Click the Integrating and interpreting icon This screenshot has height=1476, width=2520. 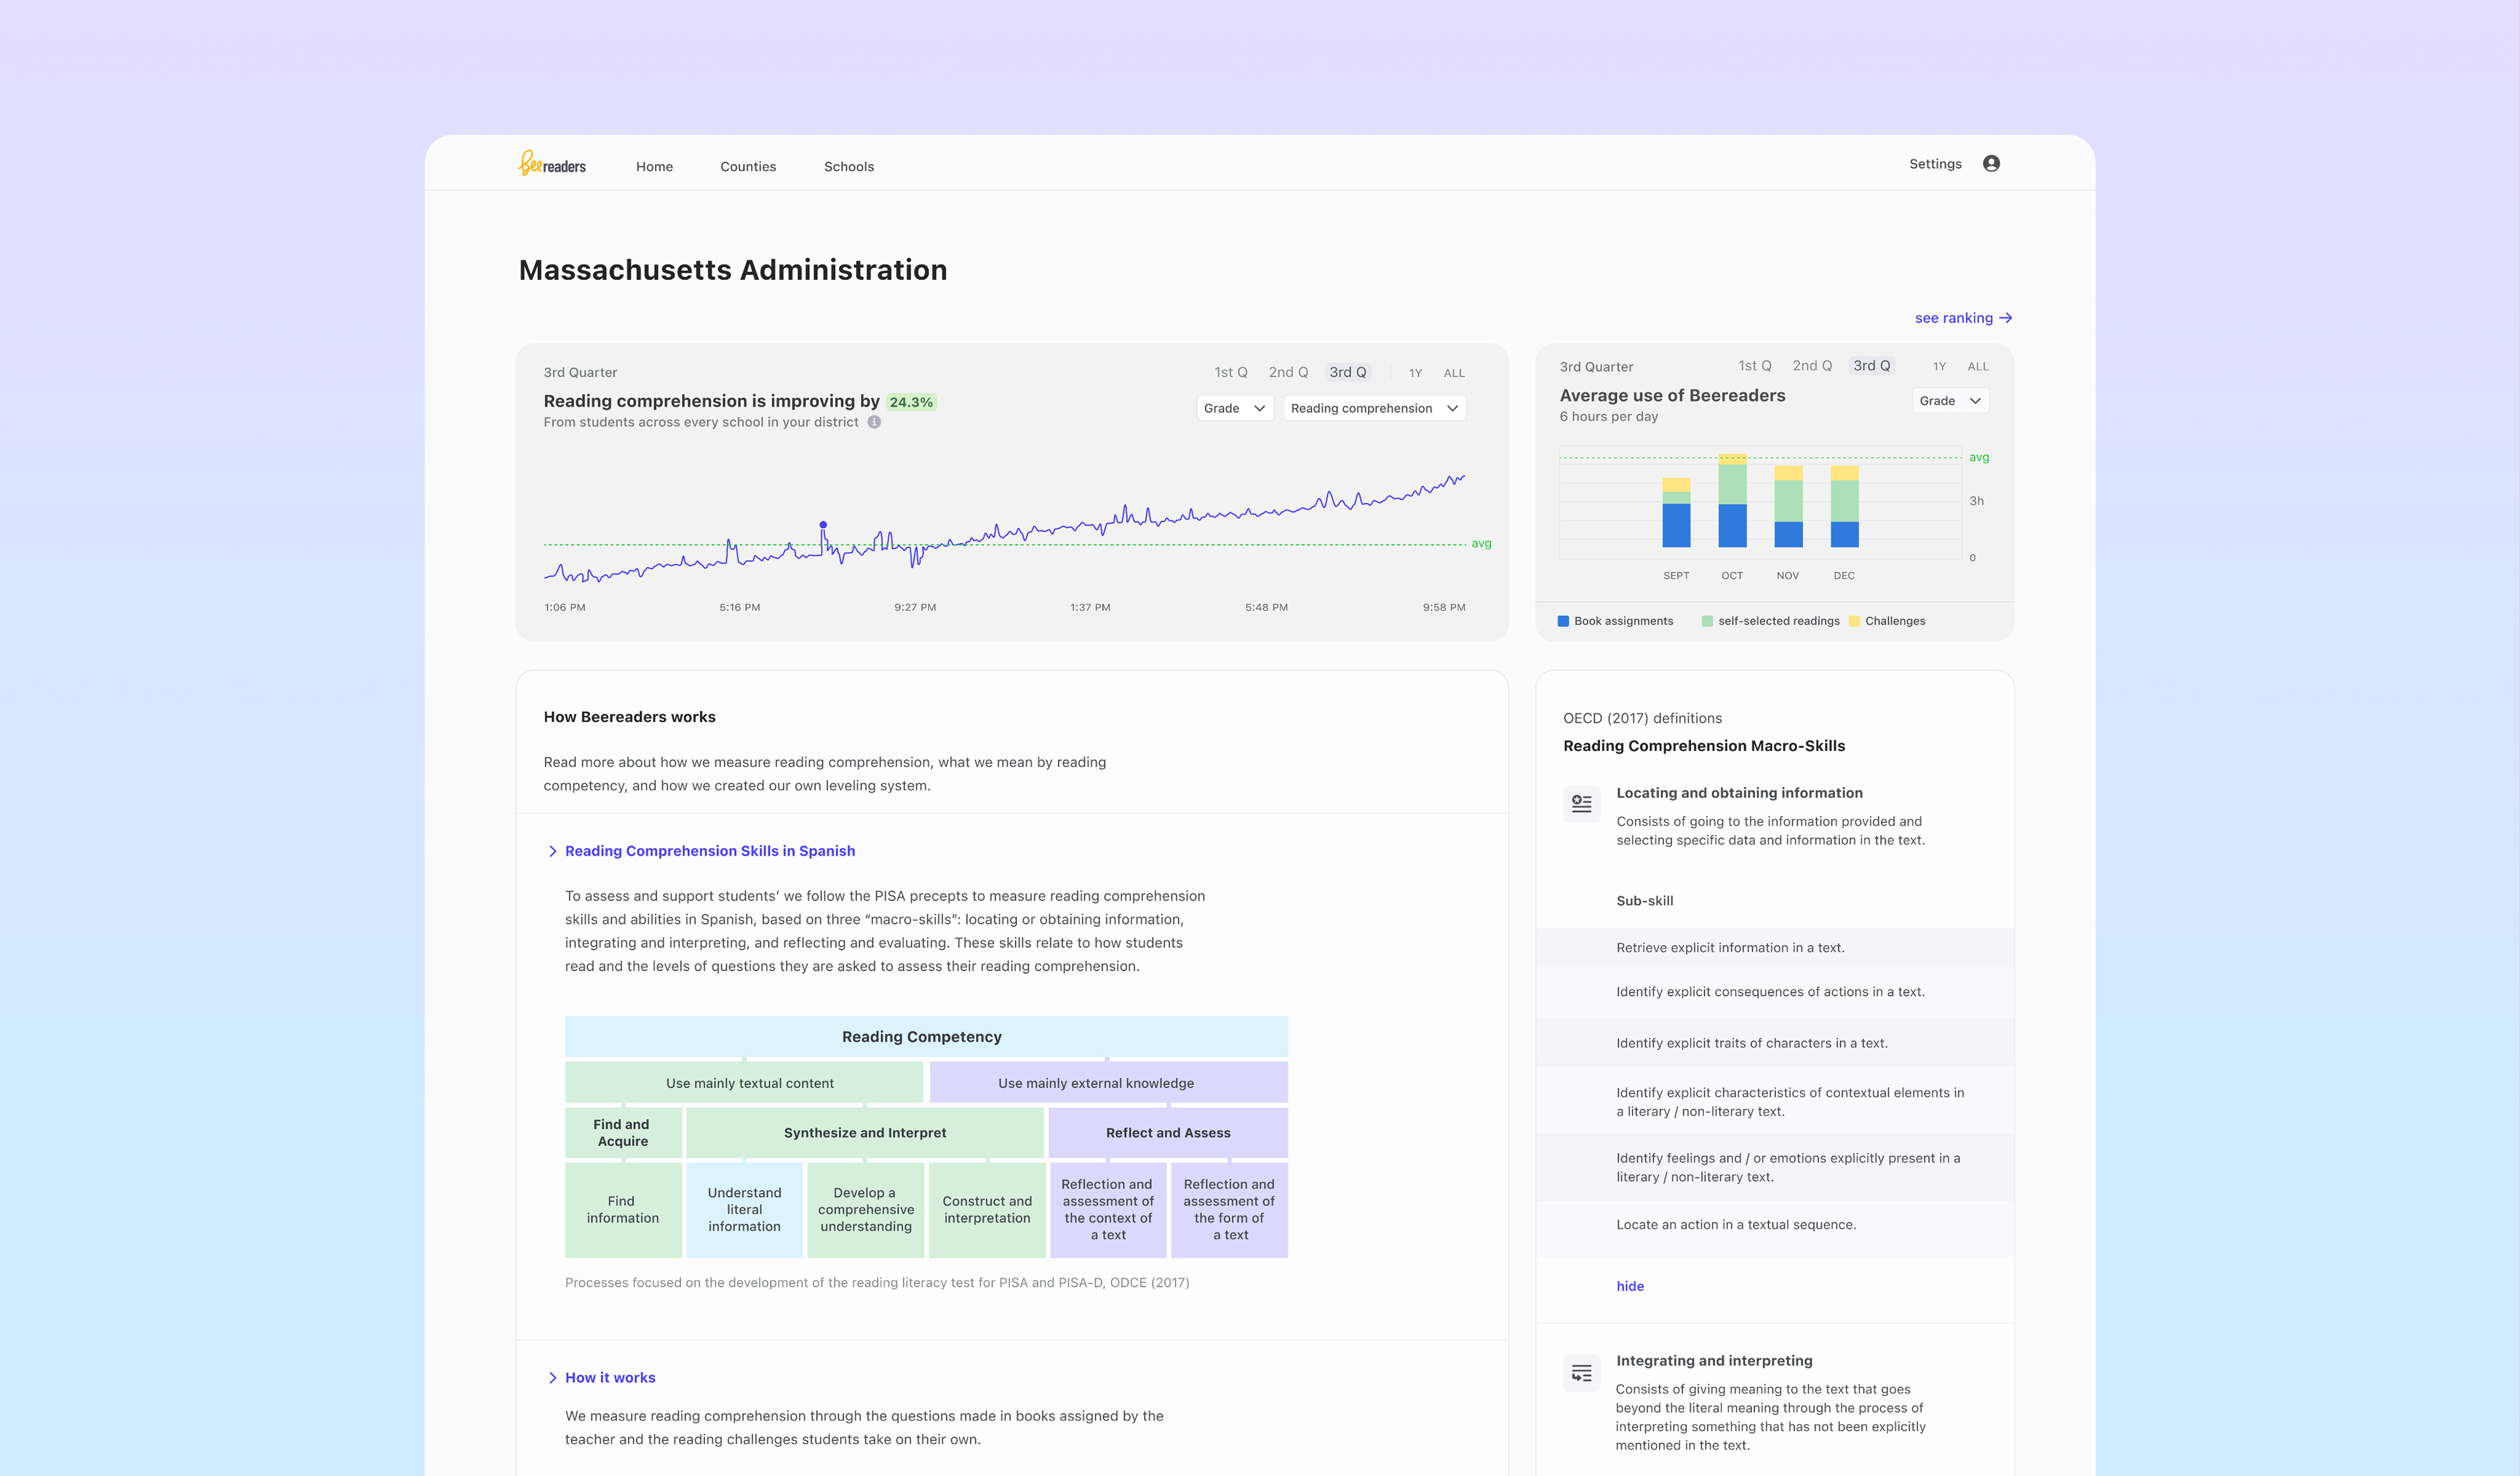point(1581,1373)
